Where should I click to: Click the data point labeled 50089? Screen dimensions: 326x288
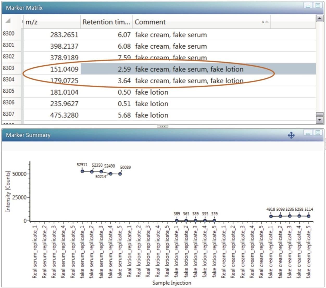pyautogui.click(x=120, y=174)
